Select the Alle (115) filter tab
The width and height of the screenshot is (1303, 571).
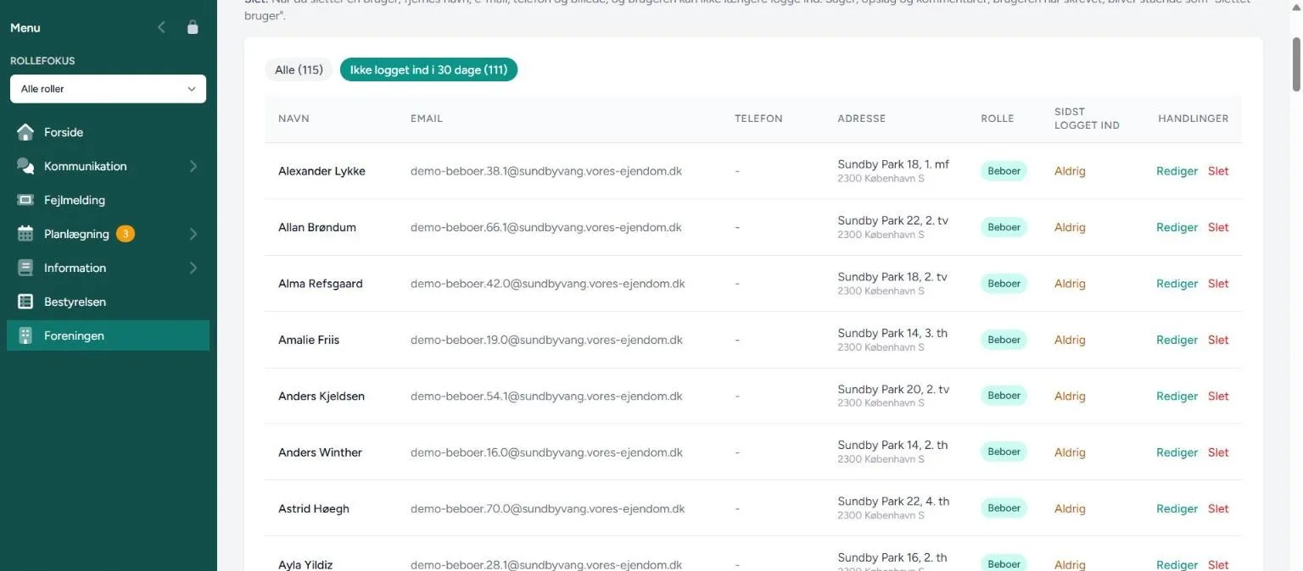coord(299,70)
